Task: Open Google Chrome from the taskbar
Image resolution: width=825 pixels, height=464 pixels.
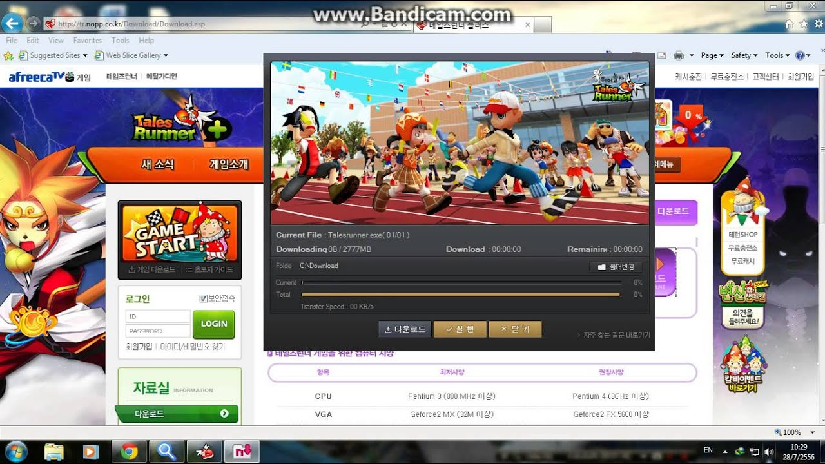Action: 129,451
